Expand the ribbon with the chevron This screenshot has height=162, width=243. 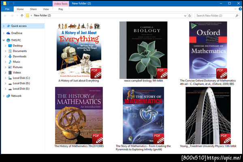(235, 9)
